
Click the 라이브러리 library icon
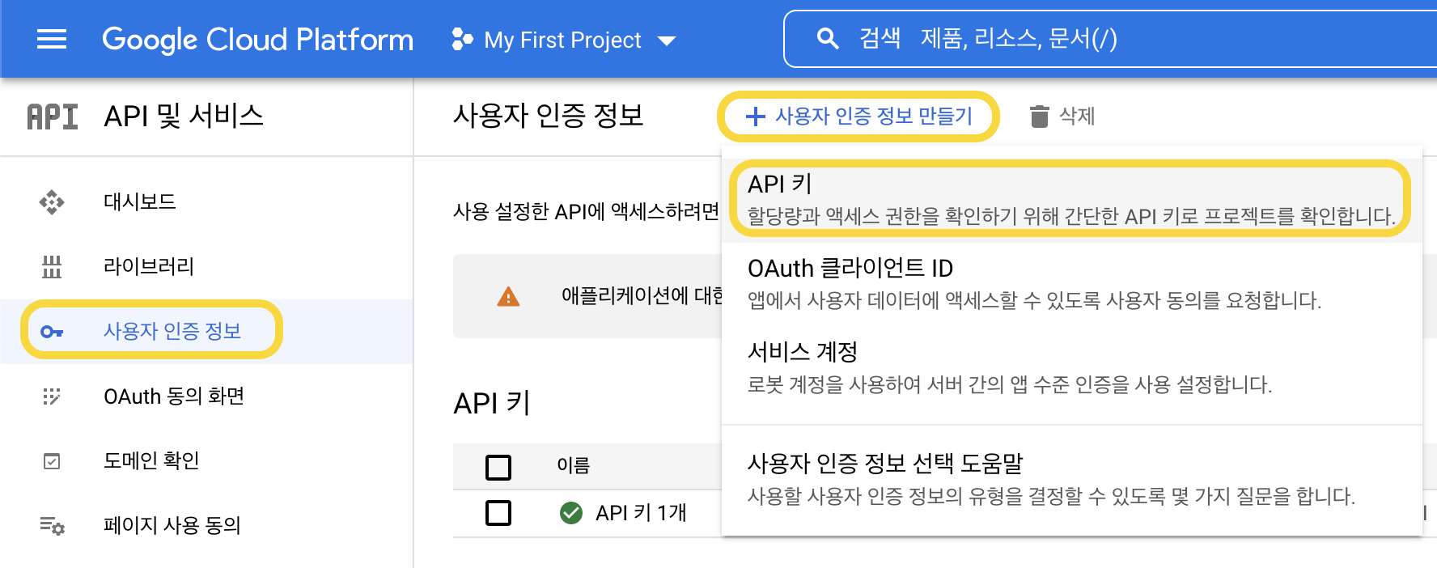point(52,266)
